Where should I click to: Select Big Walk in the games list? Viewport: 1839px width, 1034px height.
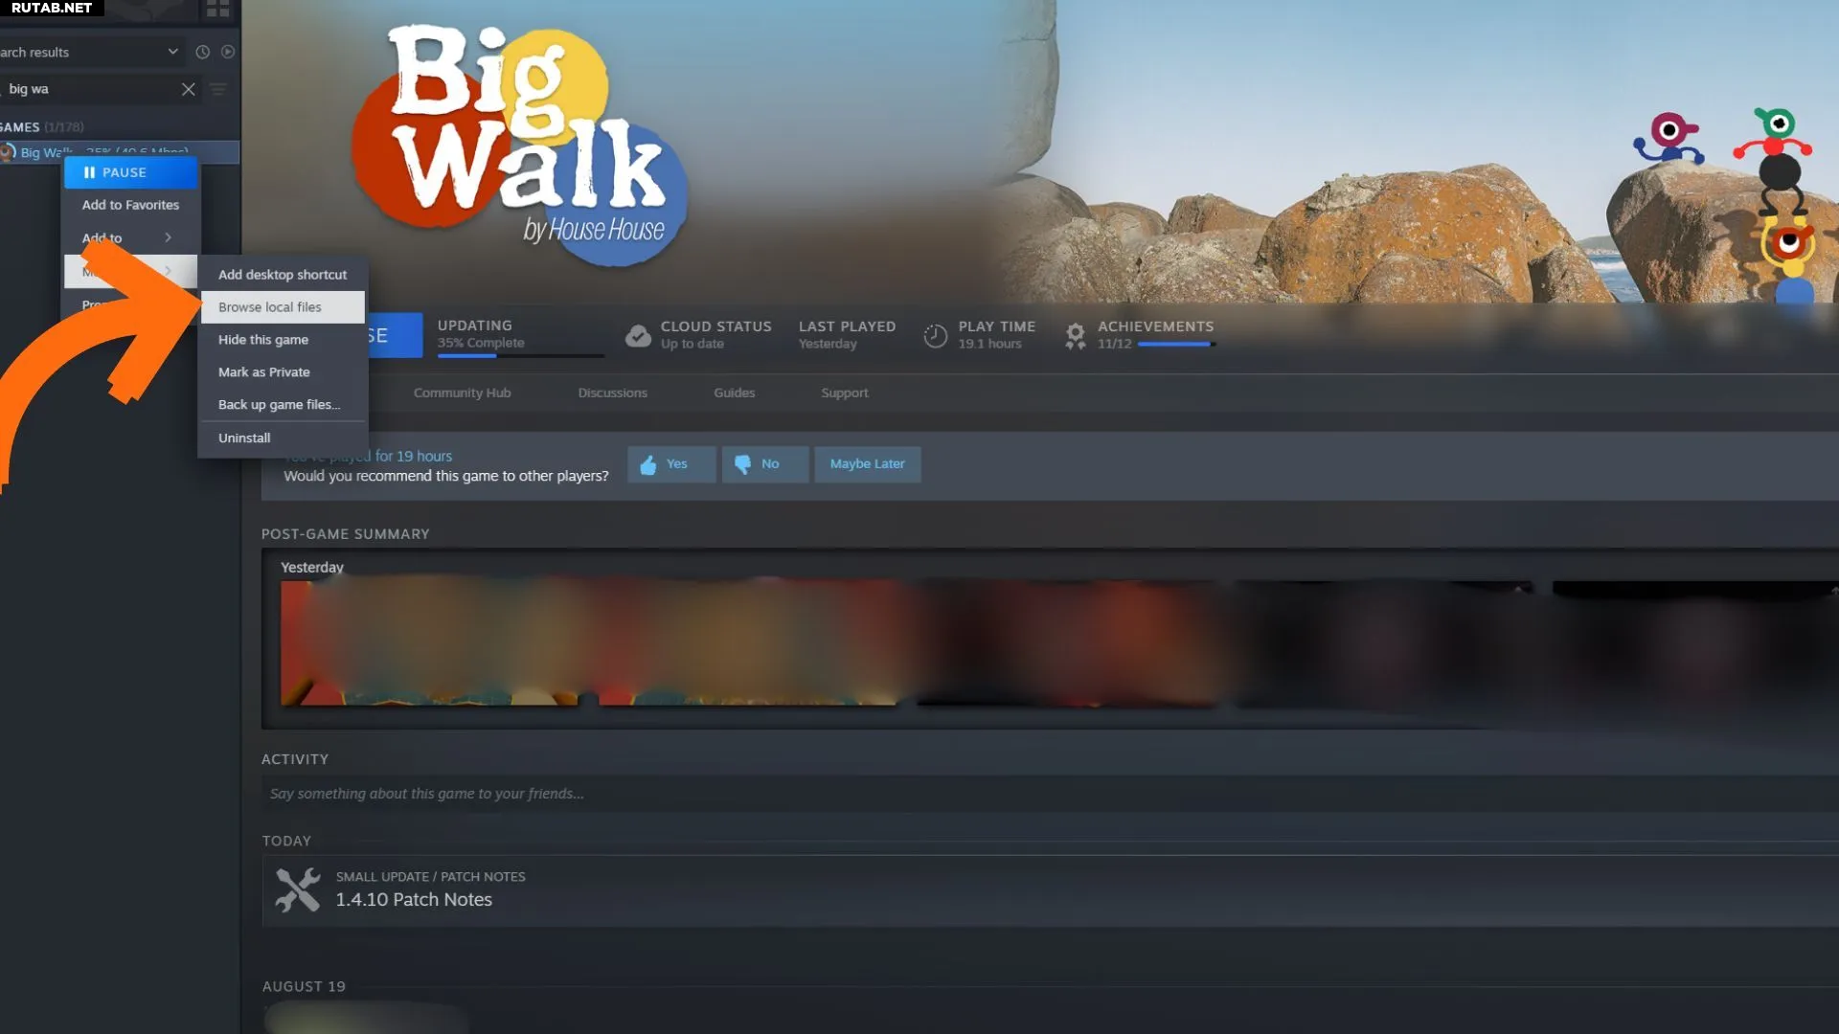[120, 152]
